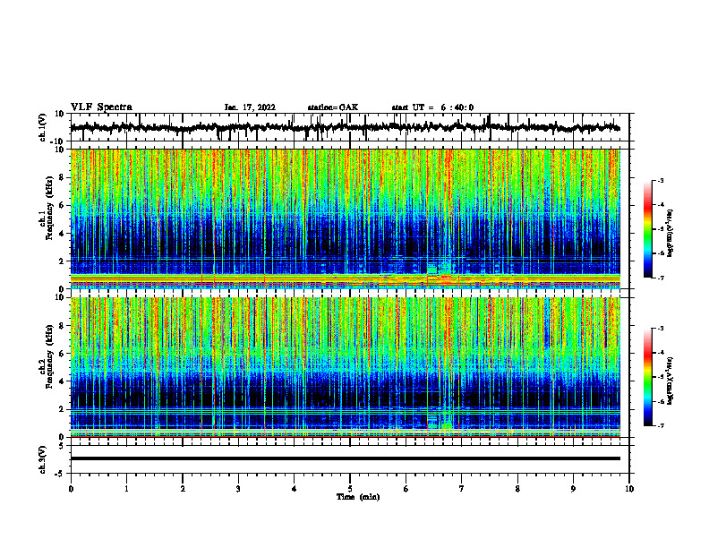
Task: Click the ch.2 color bar log(PSD) unit label
Action: coord(671,381)
